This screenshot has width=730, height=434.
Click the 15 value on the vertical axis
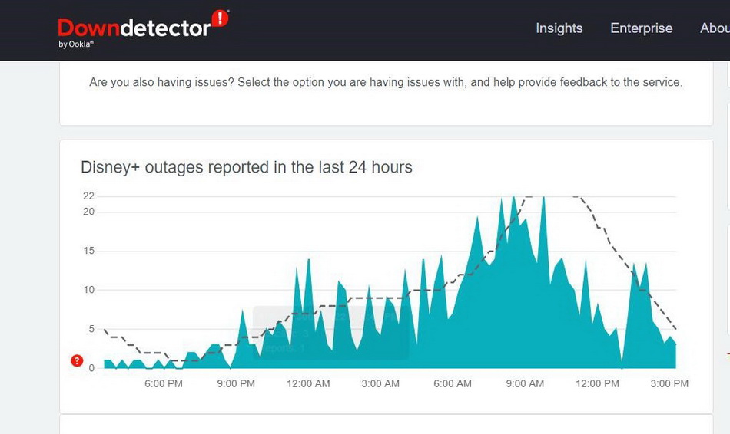[x=88, y=251]
